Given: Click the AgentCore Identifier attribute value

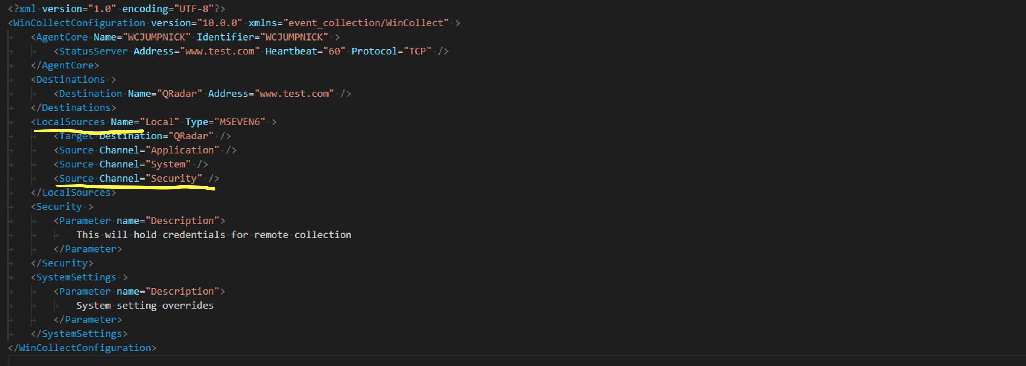Looking at the screenshot, I should coord(297,38).
